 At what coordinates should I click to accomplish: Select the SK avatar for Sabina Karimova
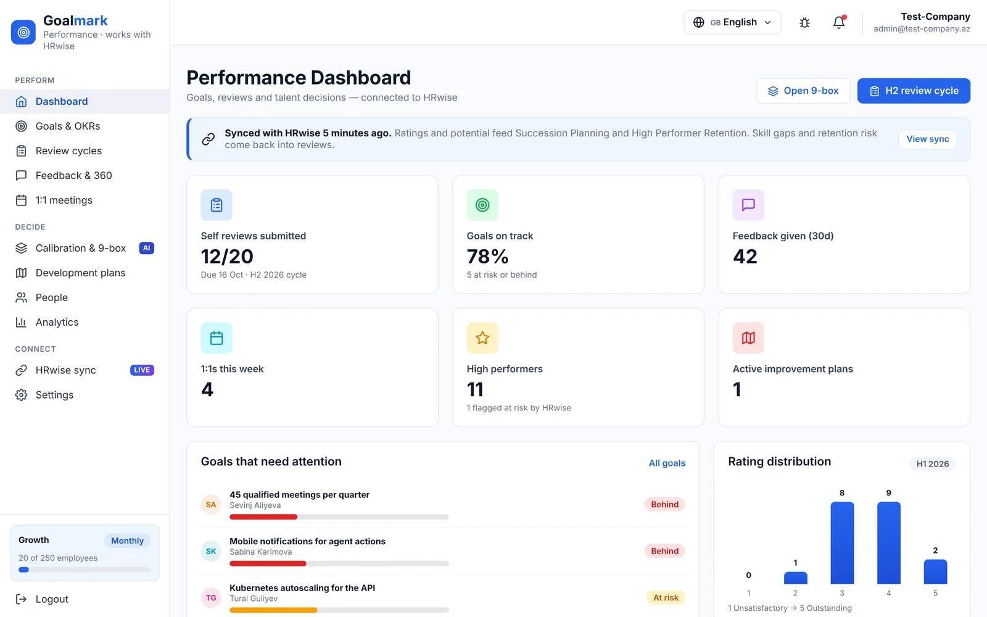(x=211, y=551)
